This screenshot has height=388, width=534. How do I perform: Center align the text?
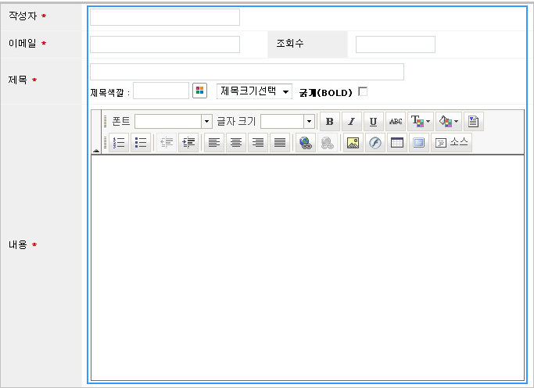(x=235, y=143)
